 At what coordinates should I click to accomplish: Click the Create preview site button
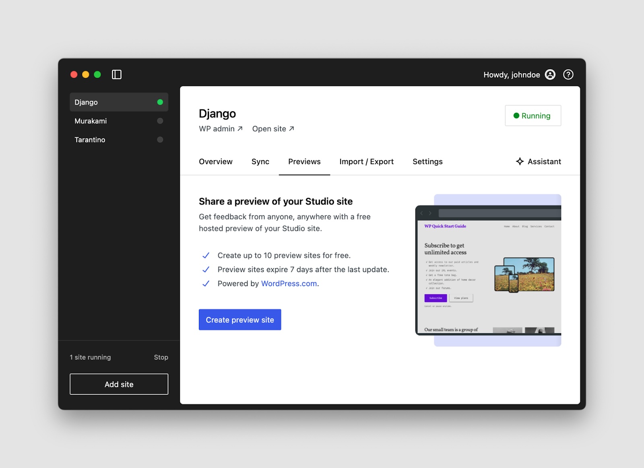tap(240, 320)
